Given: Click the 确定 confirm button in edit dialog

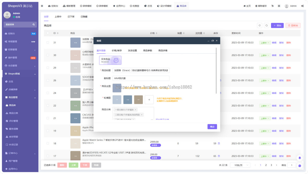Looking at the screenshot, I should pos(212,126).
